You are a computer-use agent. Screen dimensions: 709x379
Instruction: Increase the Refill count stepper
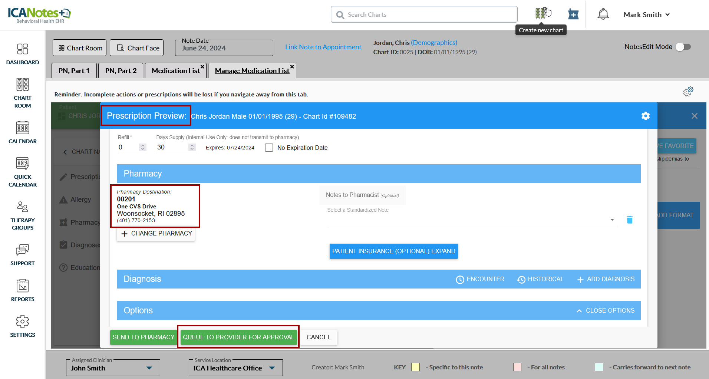[x=143, y=145]
